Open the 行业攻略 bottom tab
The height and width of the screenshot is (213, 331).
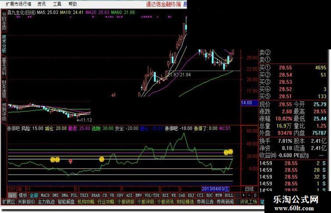[x=106, y=202]
